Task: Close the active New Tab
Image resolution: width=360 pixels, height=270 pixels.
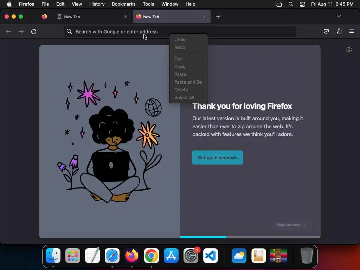Action: [205, 17]
